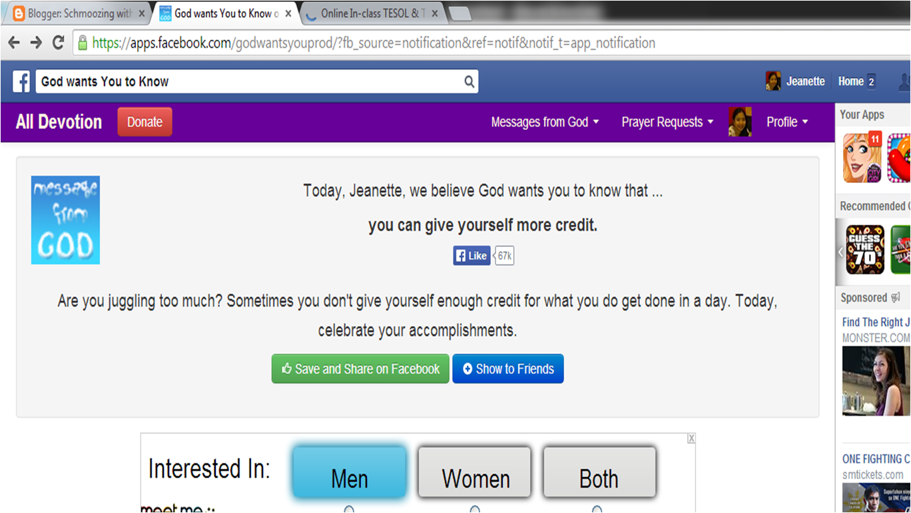The width and height of the screenshot is (911, 513).
Task: Switch to the Online In-class TESOL tab
Action: [x=373, y=13]
